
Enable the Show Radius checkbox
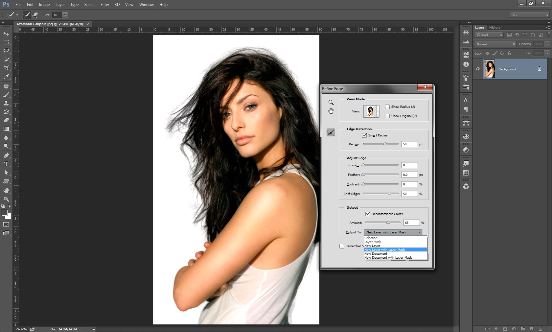click(x=387, y=107)
